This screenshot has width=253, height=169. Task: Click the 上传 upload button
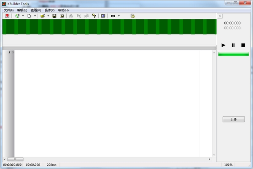(x=234, y=119)
